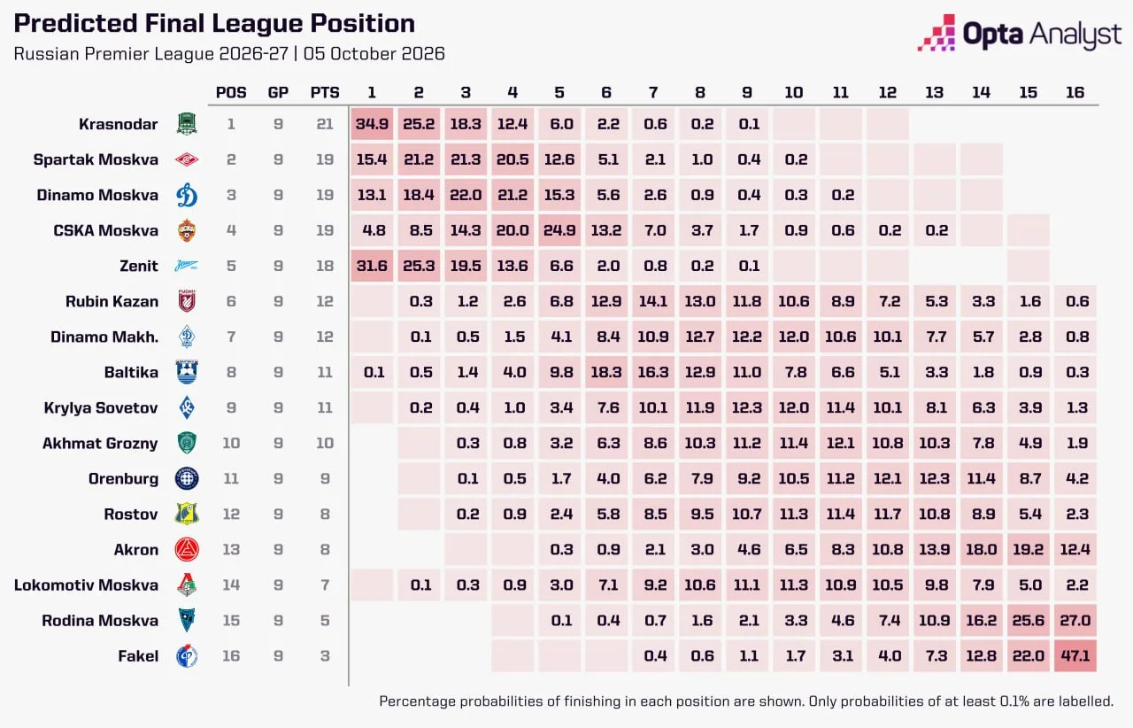Click the Zenit club logo

click(x=187, y=266)
